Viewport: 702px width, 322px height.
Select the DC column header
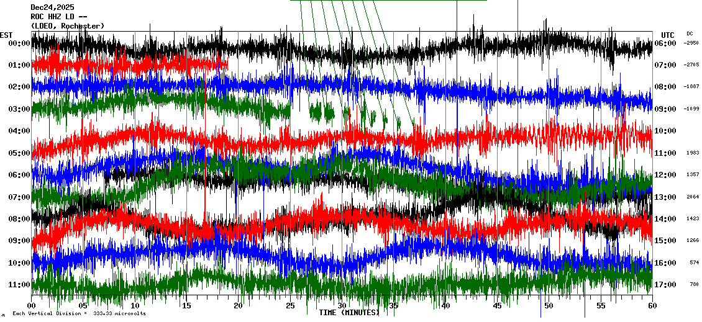coord(690,34)
